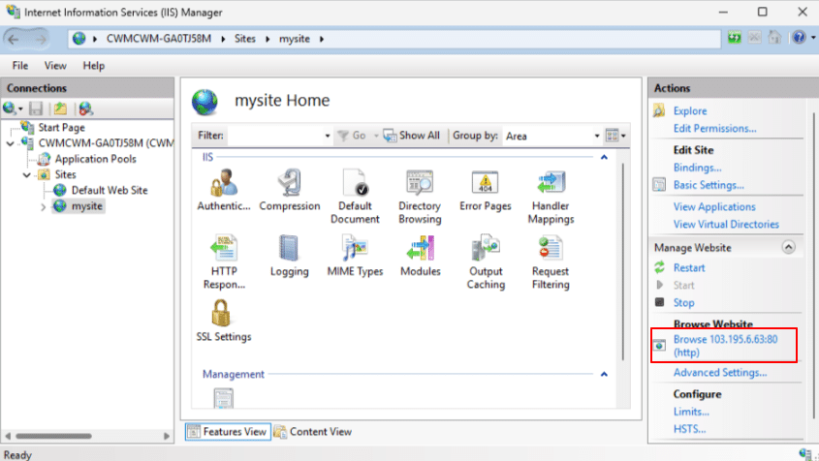Restart the website
The image size is (819, 461).
pos(689,268)
